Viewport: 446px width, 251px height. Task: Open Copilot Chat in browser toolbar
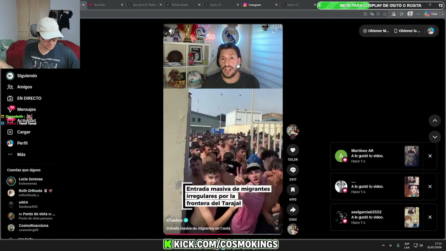(x=431, y=14)
